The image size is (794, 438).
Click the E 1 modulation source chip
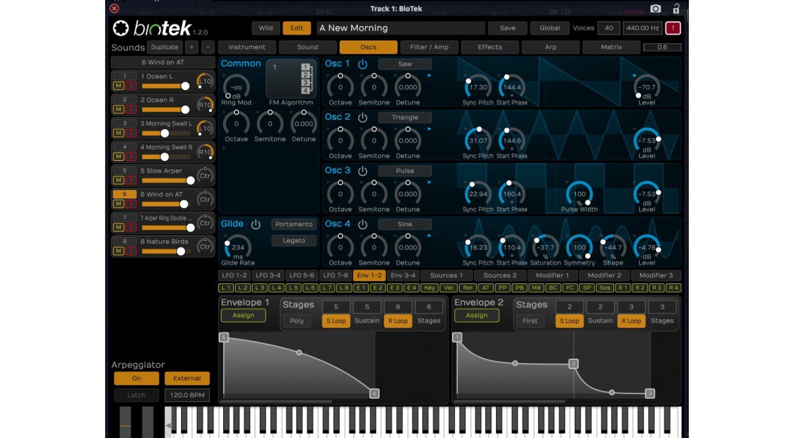coord(361,288)
